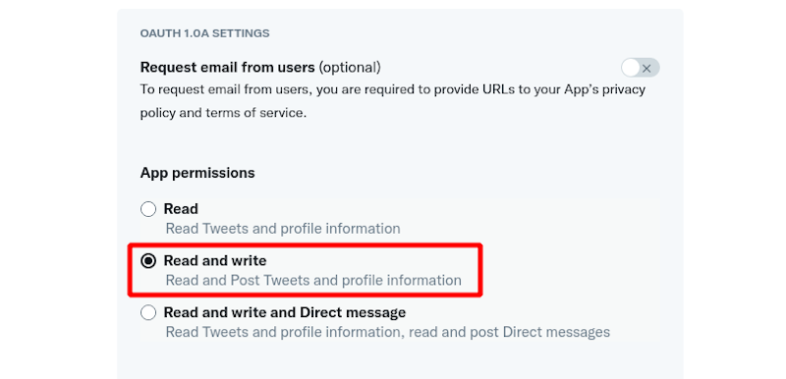
Task: Click the (optional) text beside Request email
Action: [x=350, y=67]
